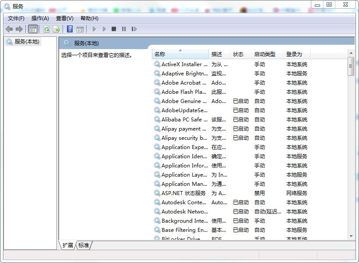Screen dimensions: 359x263
Task: Click the Back navigation arrow in toolbar
Action: point(9,29)
